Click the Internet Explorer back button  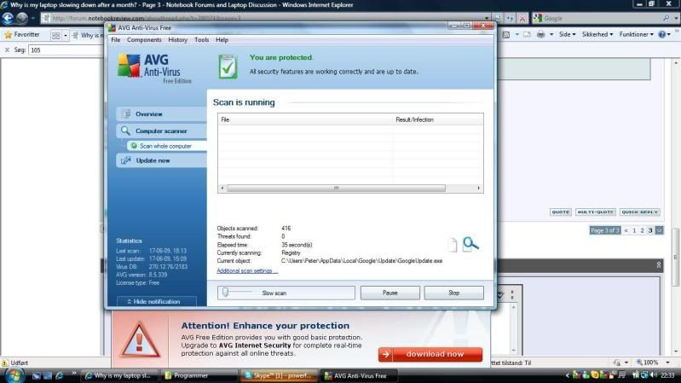[x=8, y=18]
